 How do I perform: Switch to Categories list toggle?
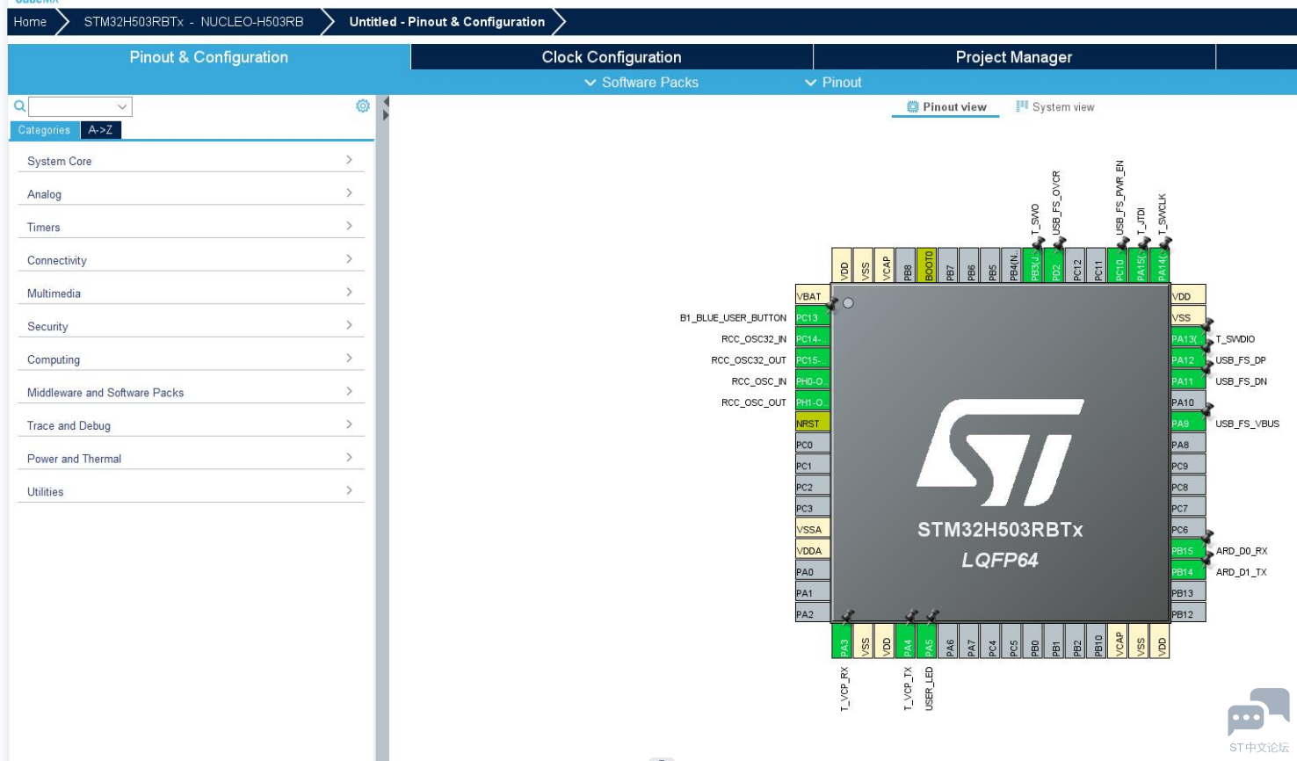44,130
